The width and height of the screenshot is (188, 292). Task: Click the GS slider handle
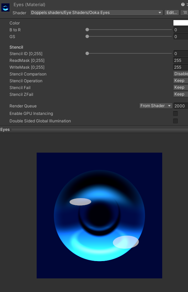(87, 36)
